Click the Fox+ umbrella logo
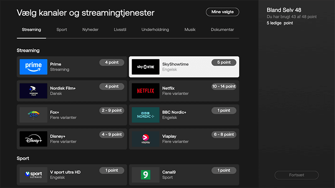This screenshot has height=188, width=335. pyautogui.click(x=33, y=115)
